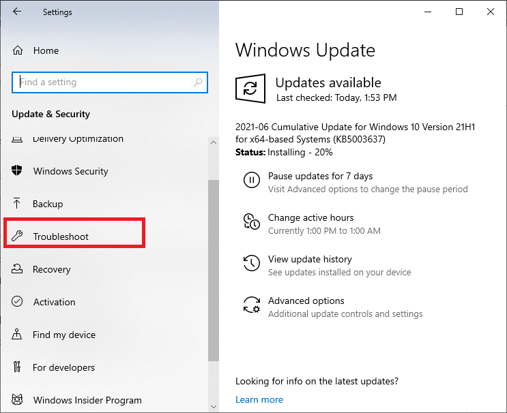
Task: Maximize the Settings window
Action: tap(459, 12)
